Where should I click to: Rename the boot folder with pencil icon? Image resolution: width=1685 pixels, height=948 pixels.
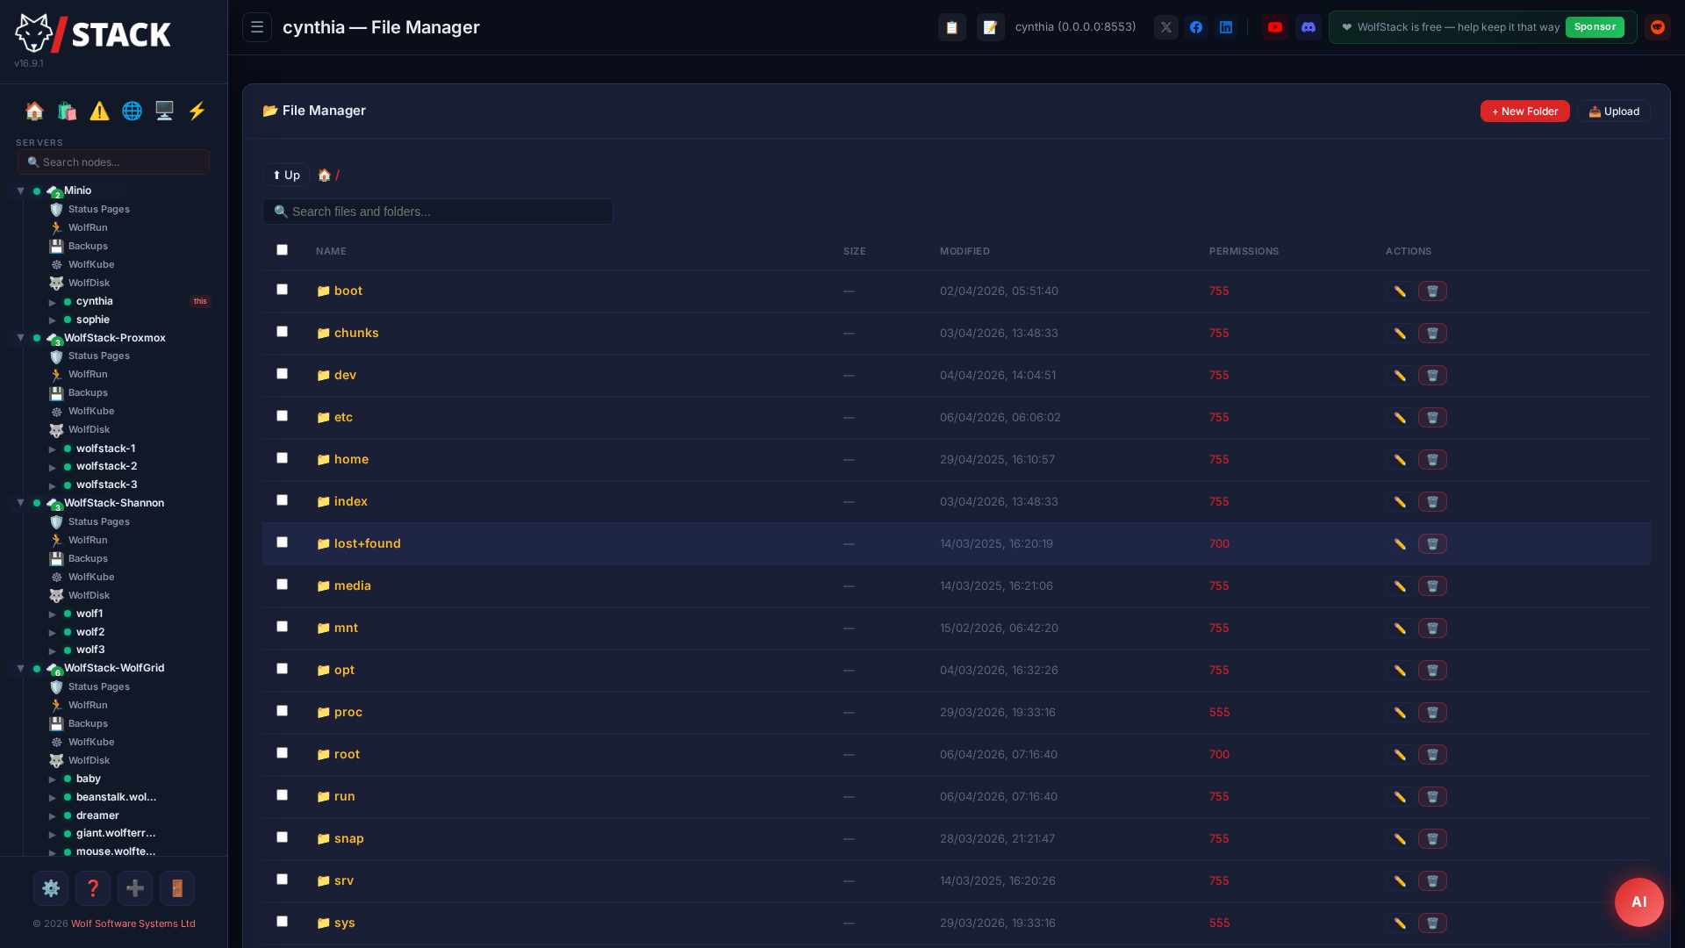(x=1400, y=291)
